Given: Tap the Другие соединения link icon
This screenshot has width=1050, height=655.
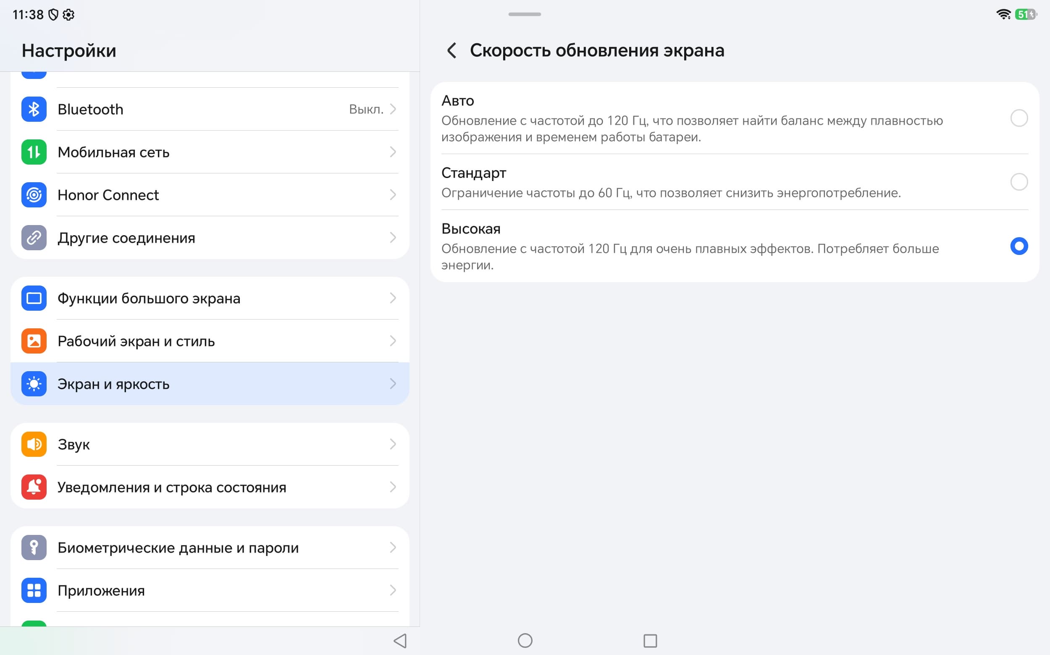Looking at the screenshot, I should [x=34, y=238].
